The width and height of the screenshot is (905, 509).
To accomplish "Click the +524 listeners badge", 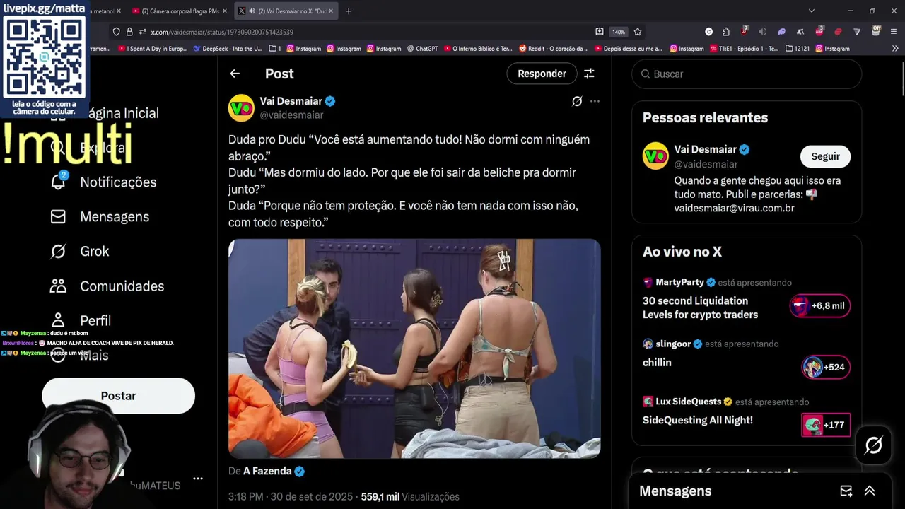I will click(825, 367).
